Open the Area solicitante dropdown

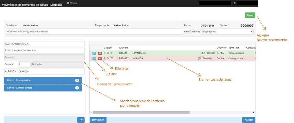(x=227, y=32)
